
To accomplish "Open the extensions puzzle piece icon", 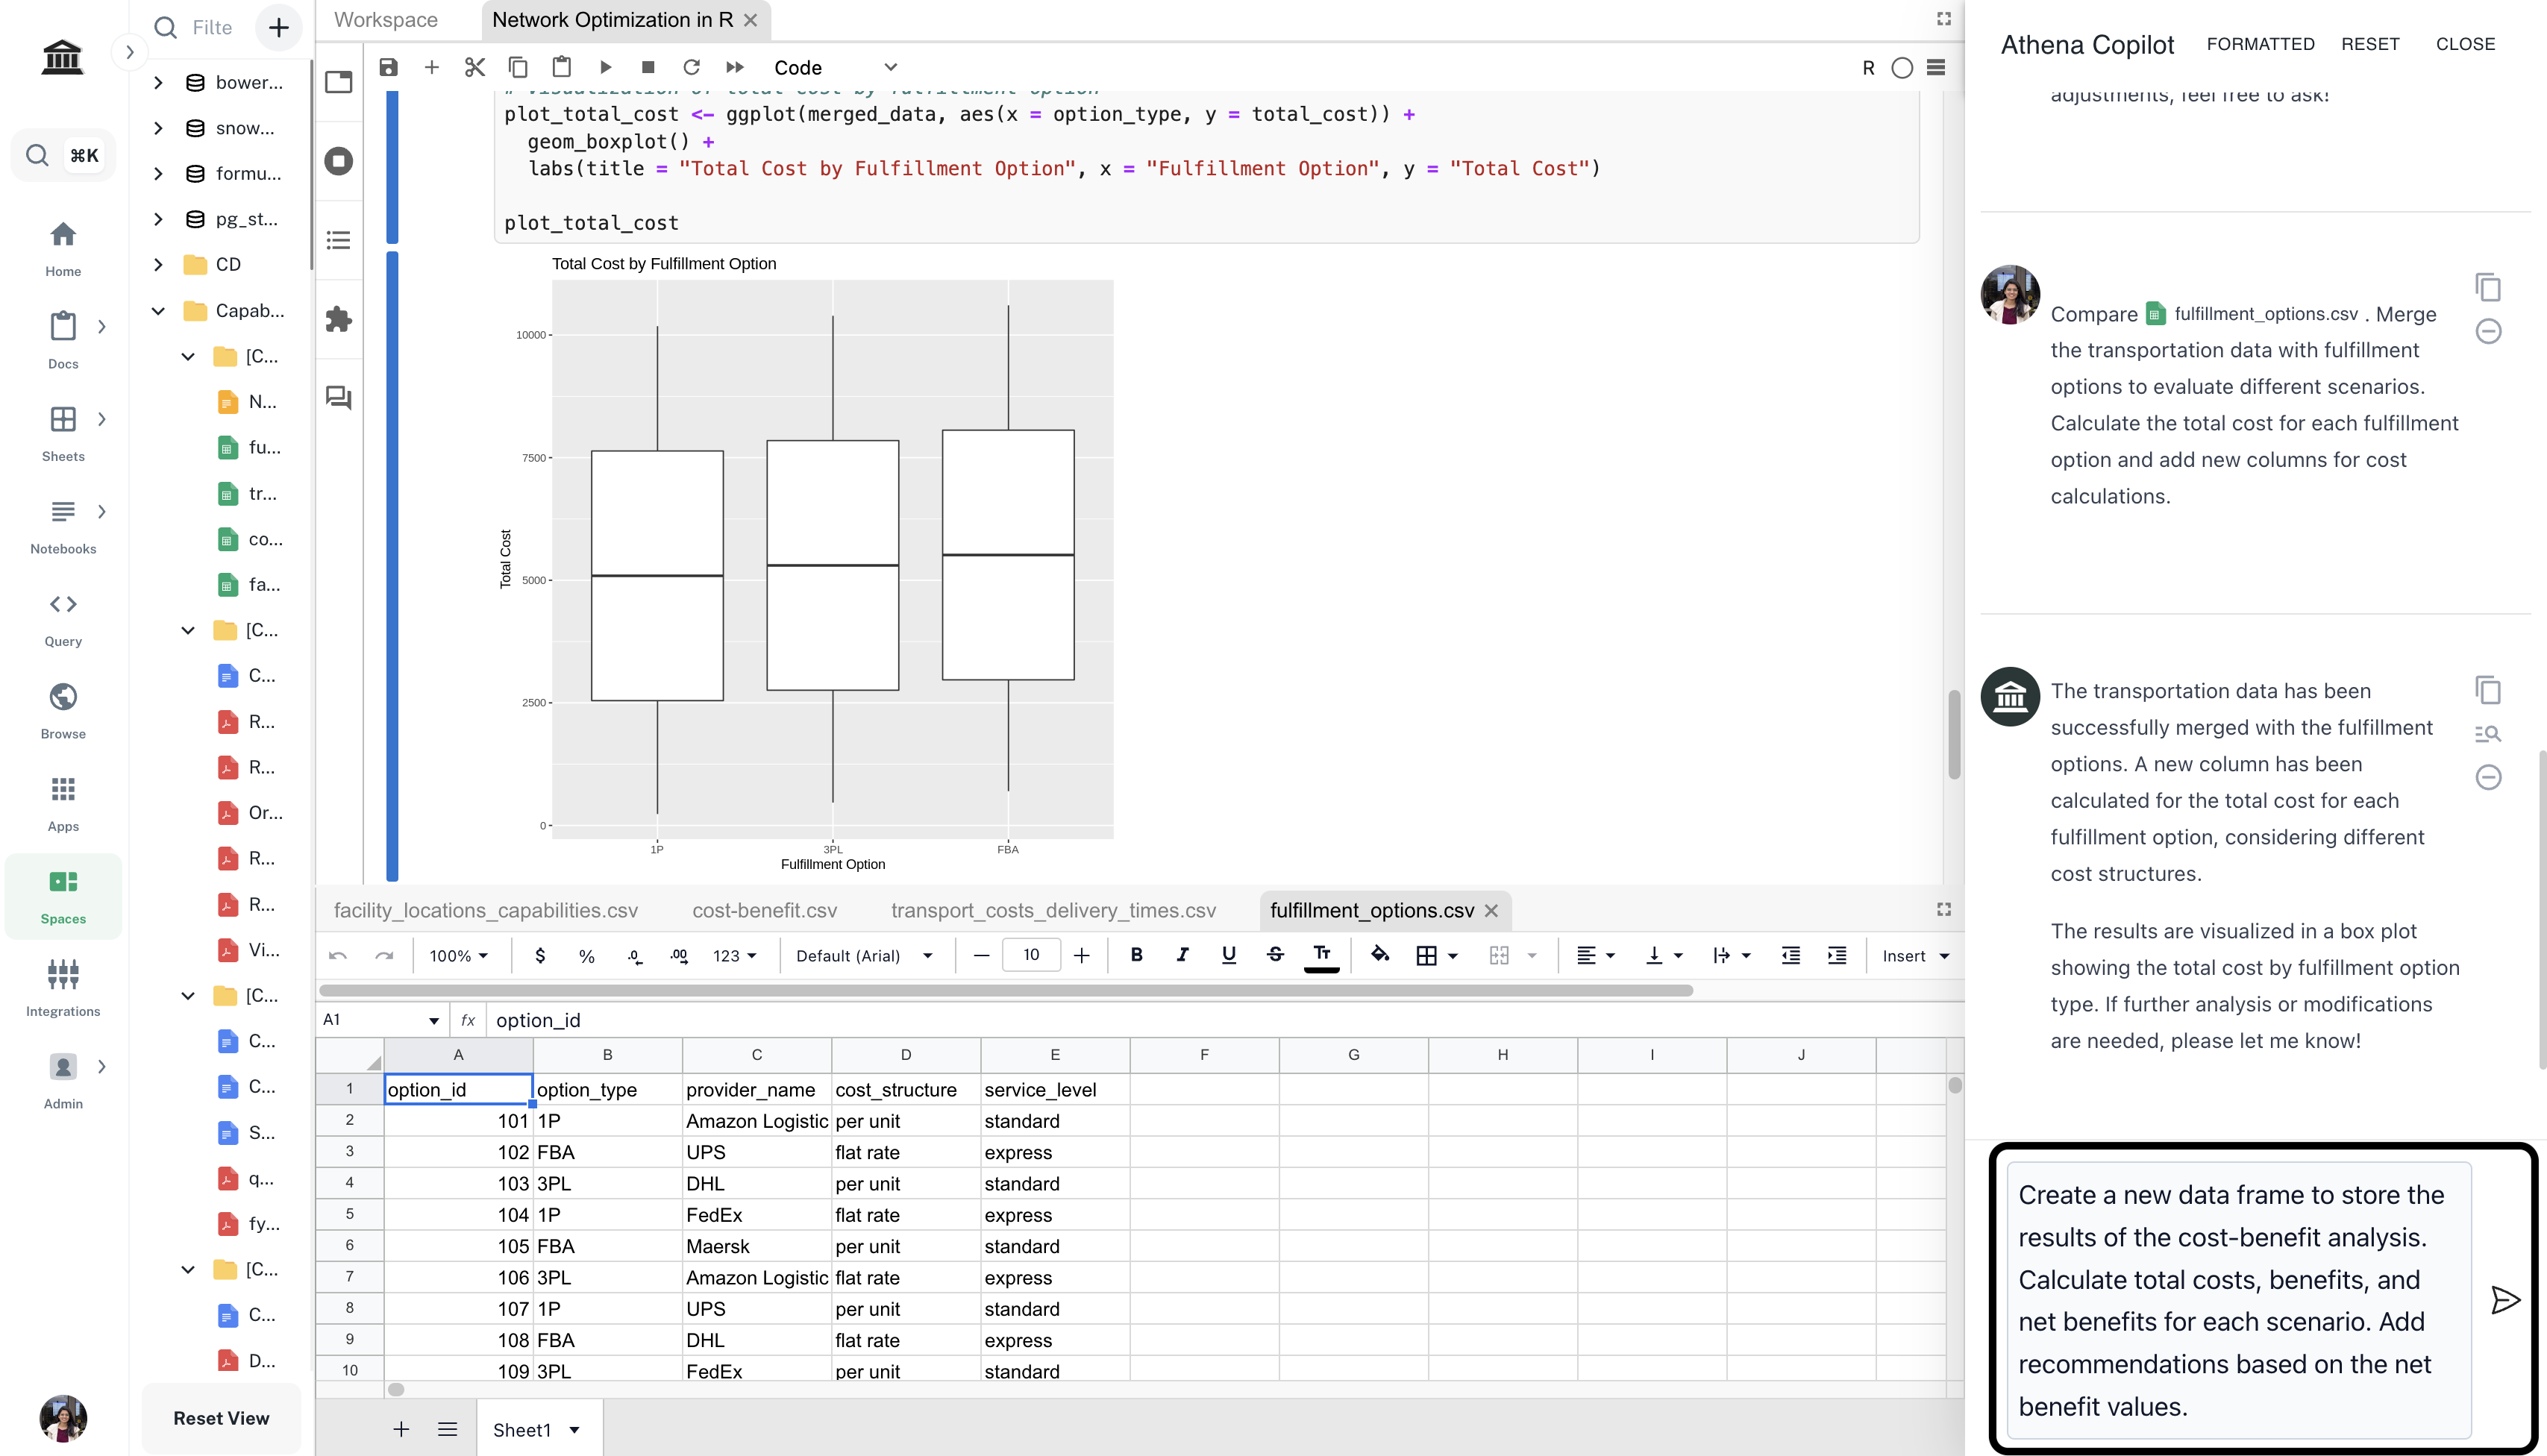I will (x=339, y=319).
